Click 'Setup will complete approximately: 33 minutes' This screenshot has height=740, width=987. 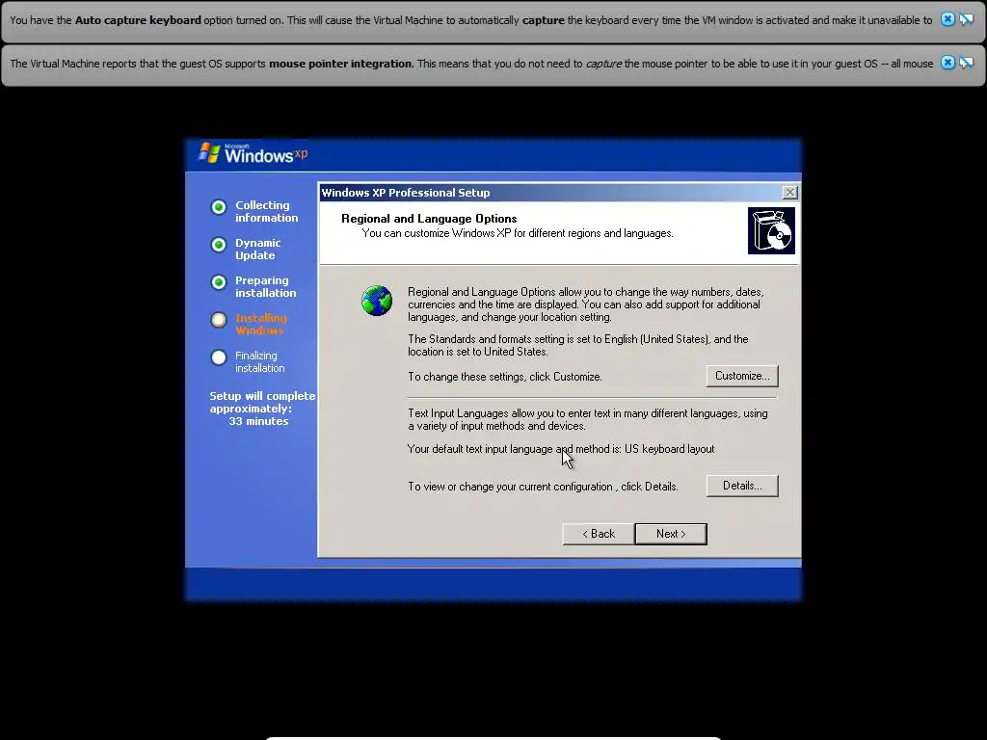(262, 409)
